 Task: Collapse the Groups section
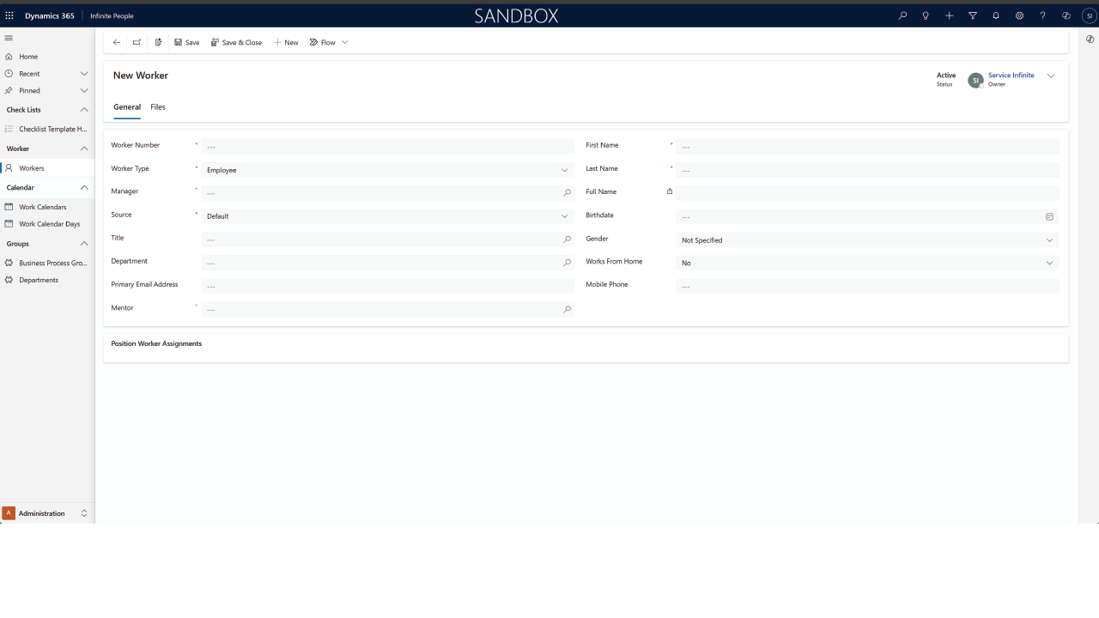coord(84,244)
